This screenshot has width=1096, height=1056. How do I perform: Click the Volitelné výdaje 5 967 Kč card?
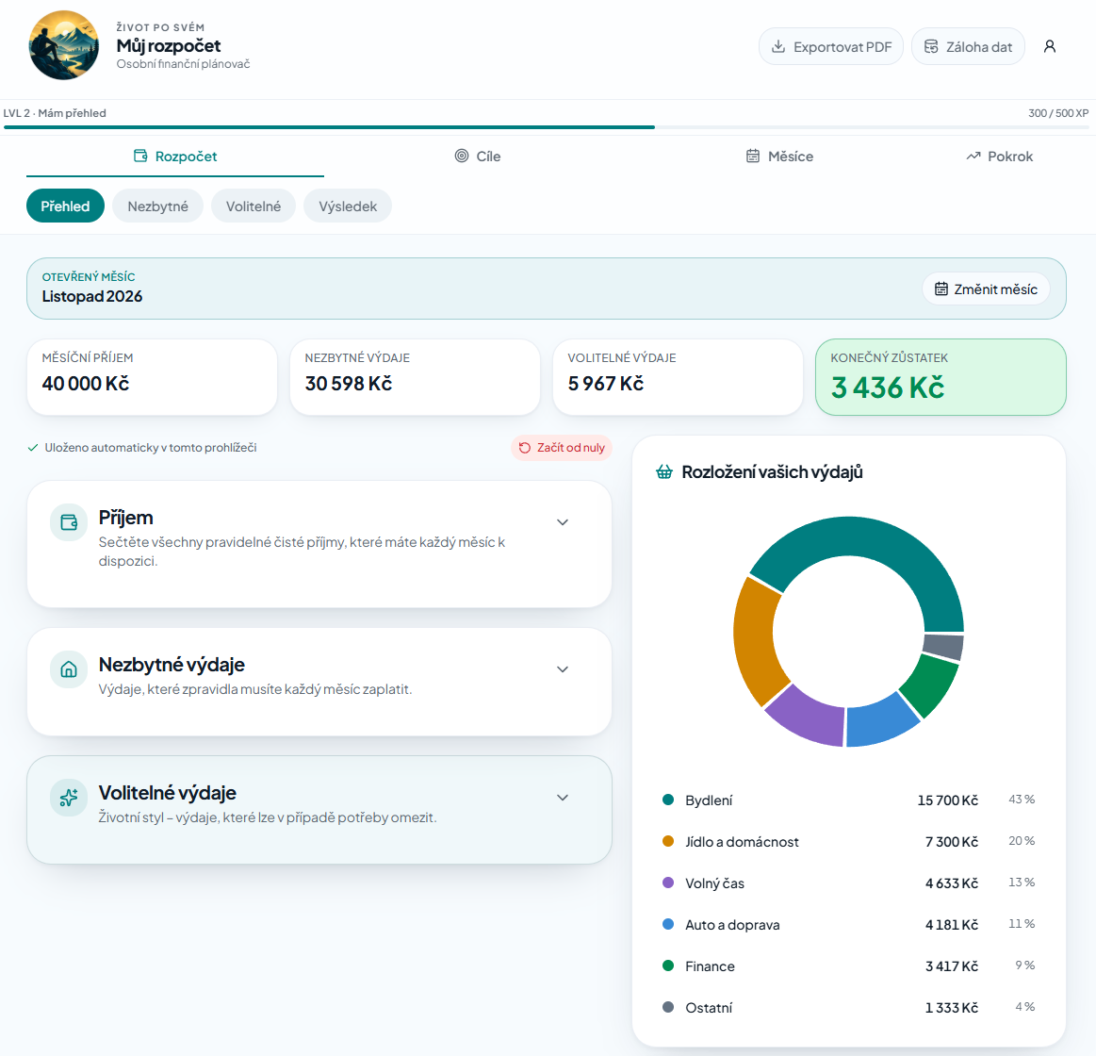pos(678,377)
